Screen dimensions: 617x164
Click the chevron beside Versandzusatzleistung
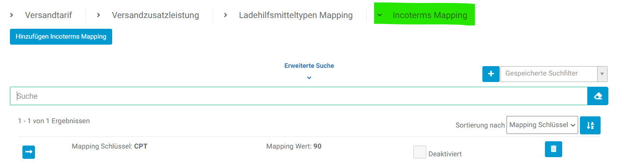click(x=98, y=15)
